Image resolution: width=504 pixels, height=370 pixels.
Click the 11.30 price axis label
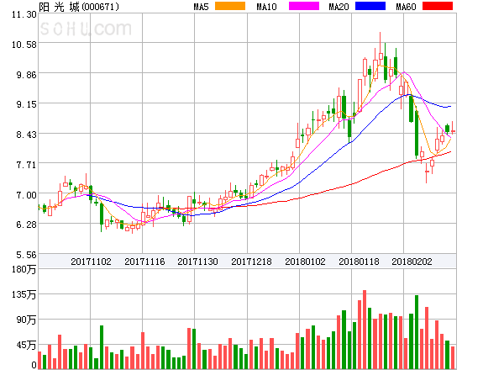(24, 14)
